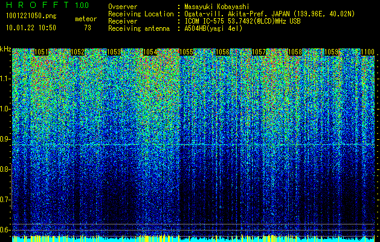This screenshot has width=380, height=242.
Task: Click the meteor label
Action: pyautogui.click(x=86, y=19)
